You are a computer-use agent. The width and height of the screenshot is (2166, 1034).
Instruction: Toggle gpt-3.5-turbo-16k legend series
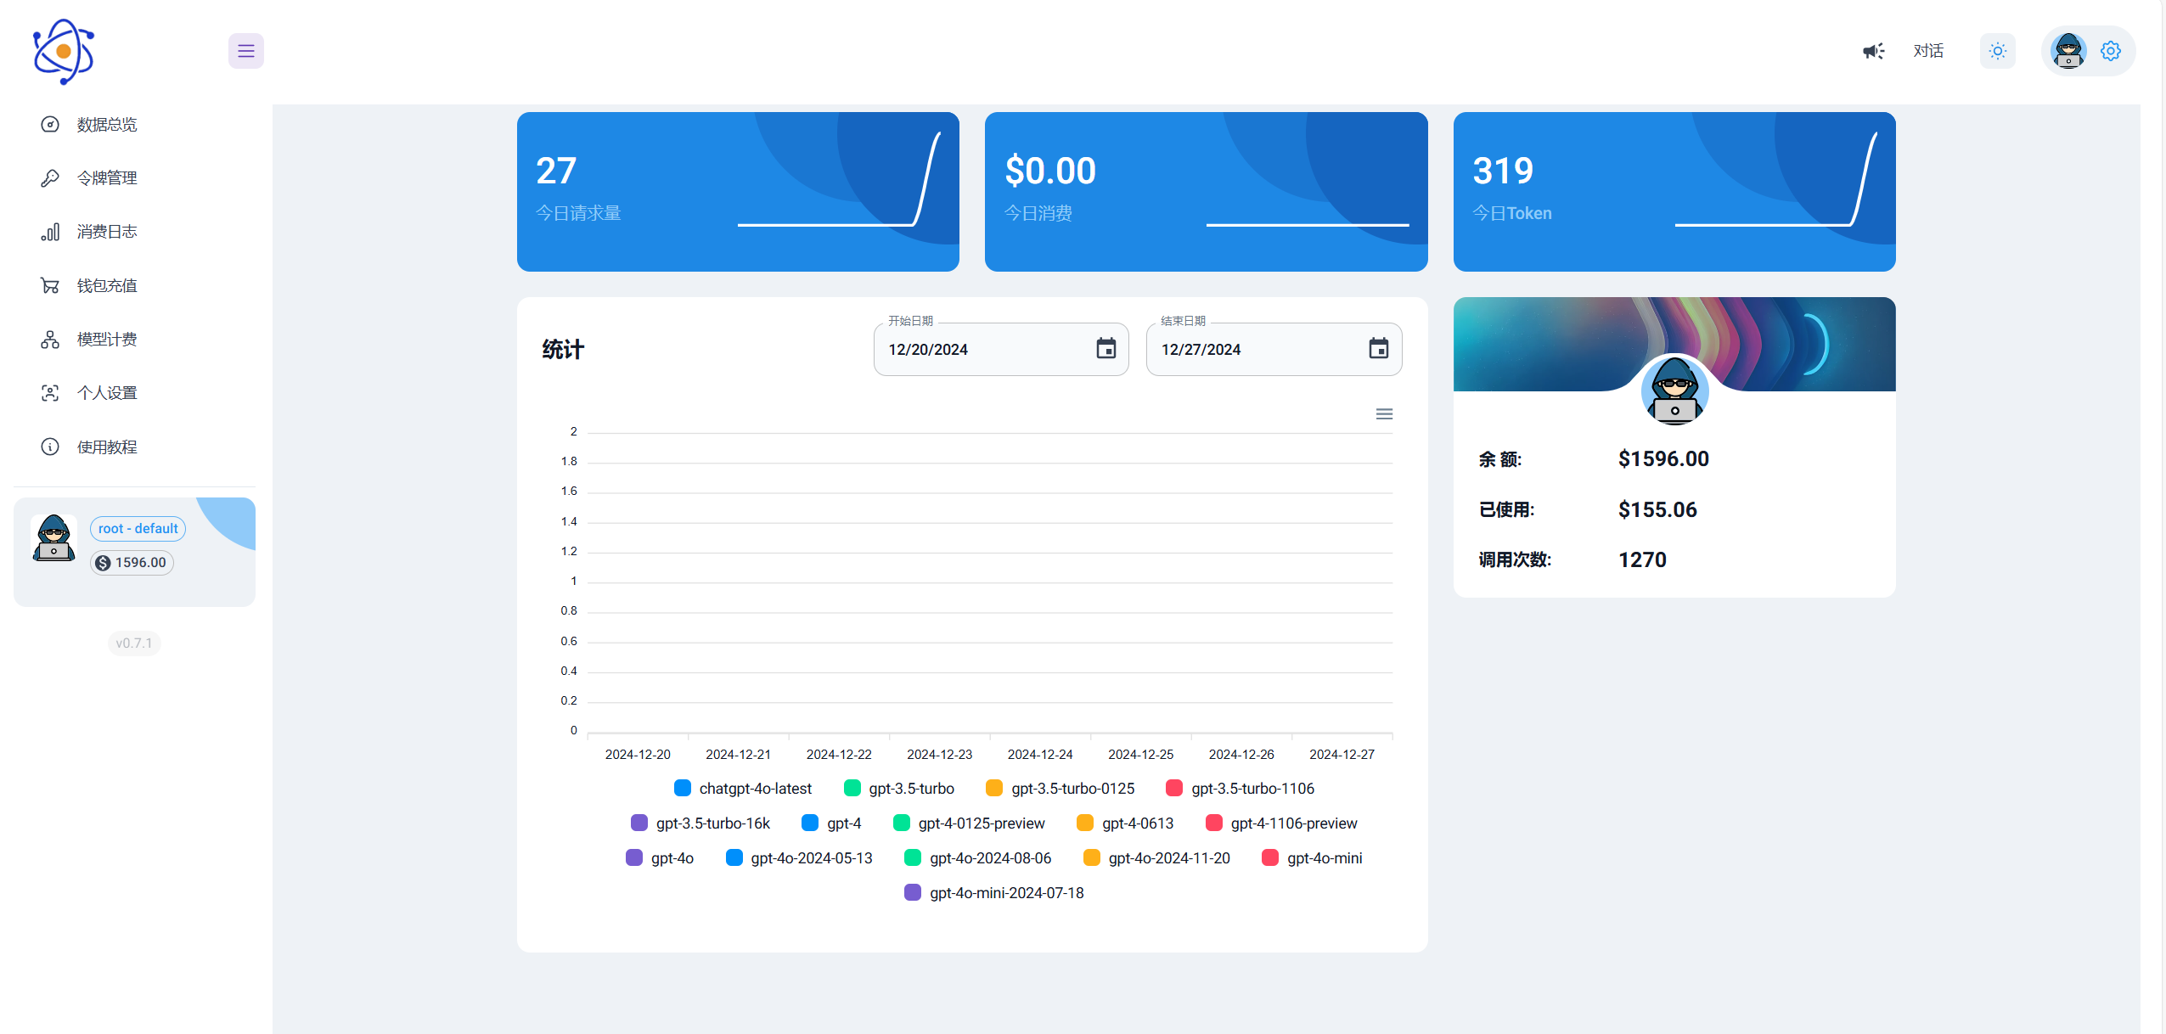(x=700, y=823)
